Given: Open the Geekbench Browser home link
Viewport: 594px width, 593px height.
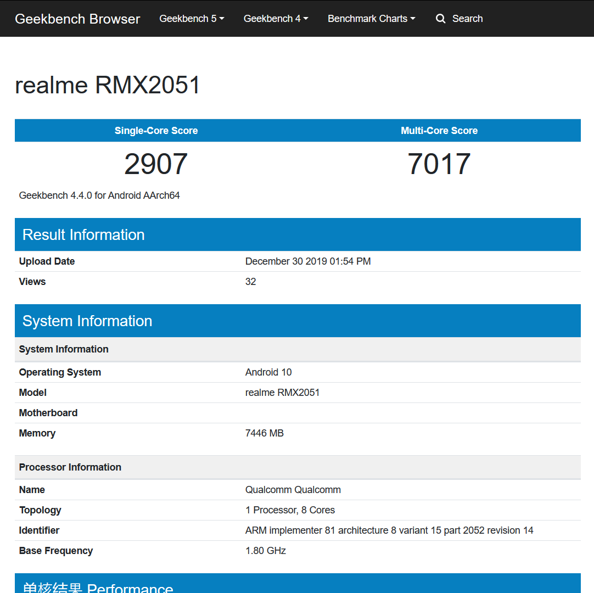Looking at the screenshot, I should [x=77, y=19].
